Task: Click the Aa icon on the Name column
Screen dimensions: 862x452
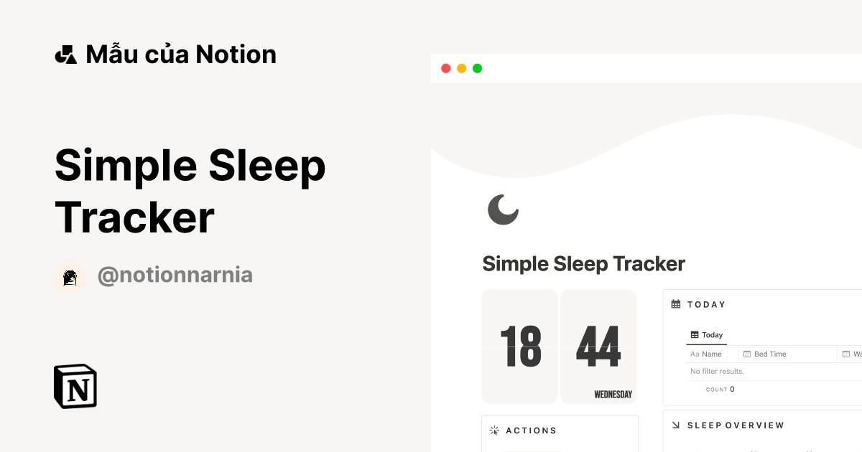Action: pyautogui.click(x=694, y=354)
